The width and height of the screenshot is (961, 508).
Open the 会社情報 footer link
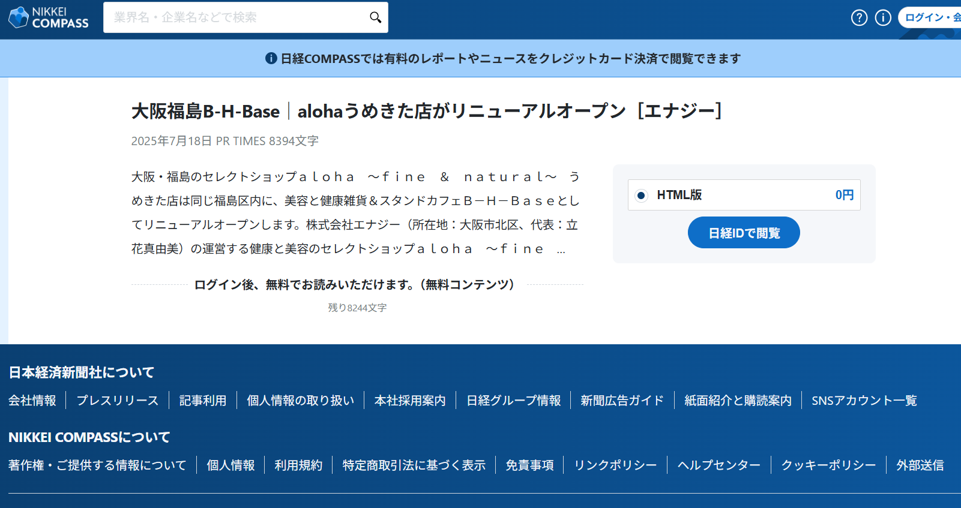pos(32,401)
